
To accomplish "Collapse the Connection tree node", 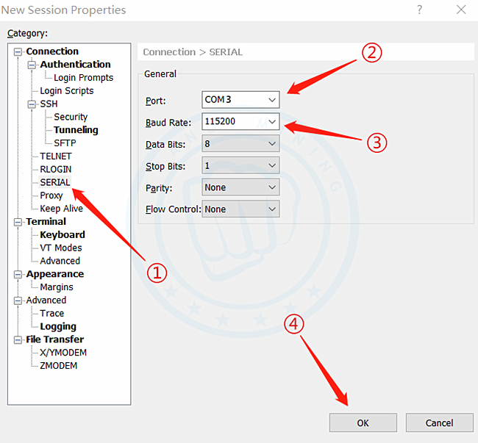I will 18,51.
